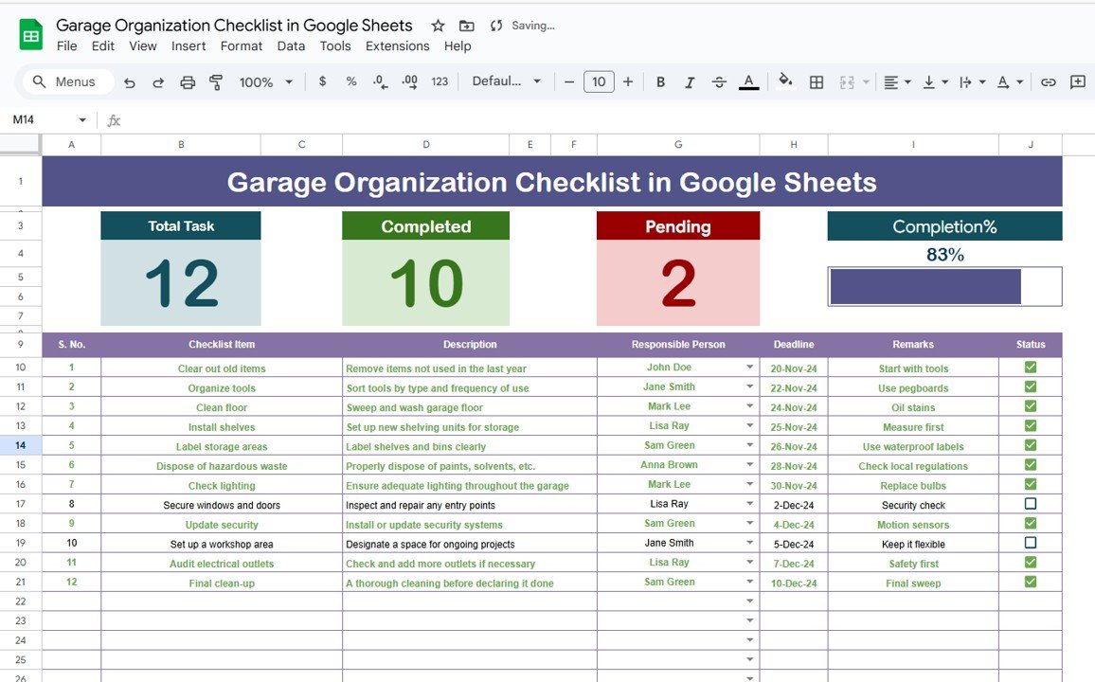The image size is (1095, 682).
Task: Toggle italic formatting
Action: pos(690,81)
